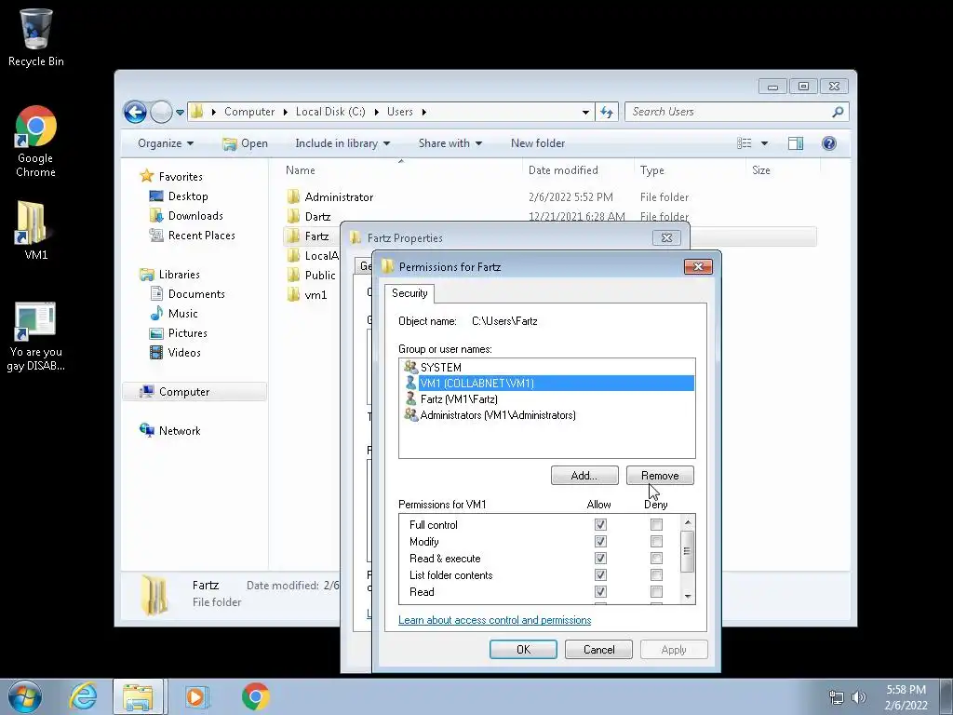Click Remove button in Permissions dialog
The image size is (953, 715).
(660, 476)
